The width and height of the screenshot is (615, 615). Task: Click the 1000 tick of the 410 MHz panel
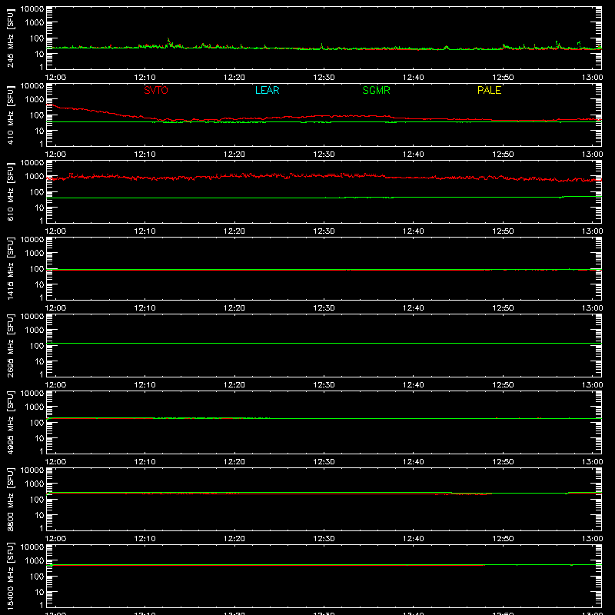tap(35, 100)
